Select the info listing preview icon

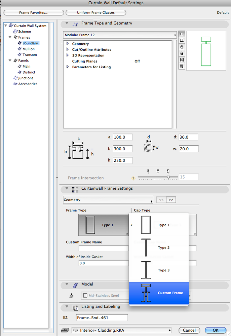pos(182,66)
